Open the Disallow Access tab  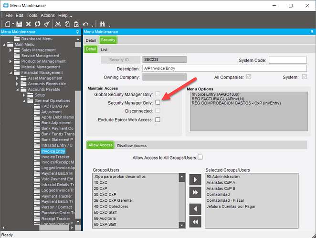point(132,146)
